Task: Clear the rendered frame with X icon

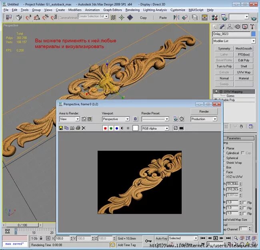Action: click(x=84, y=128)
